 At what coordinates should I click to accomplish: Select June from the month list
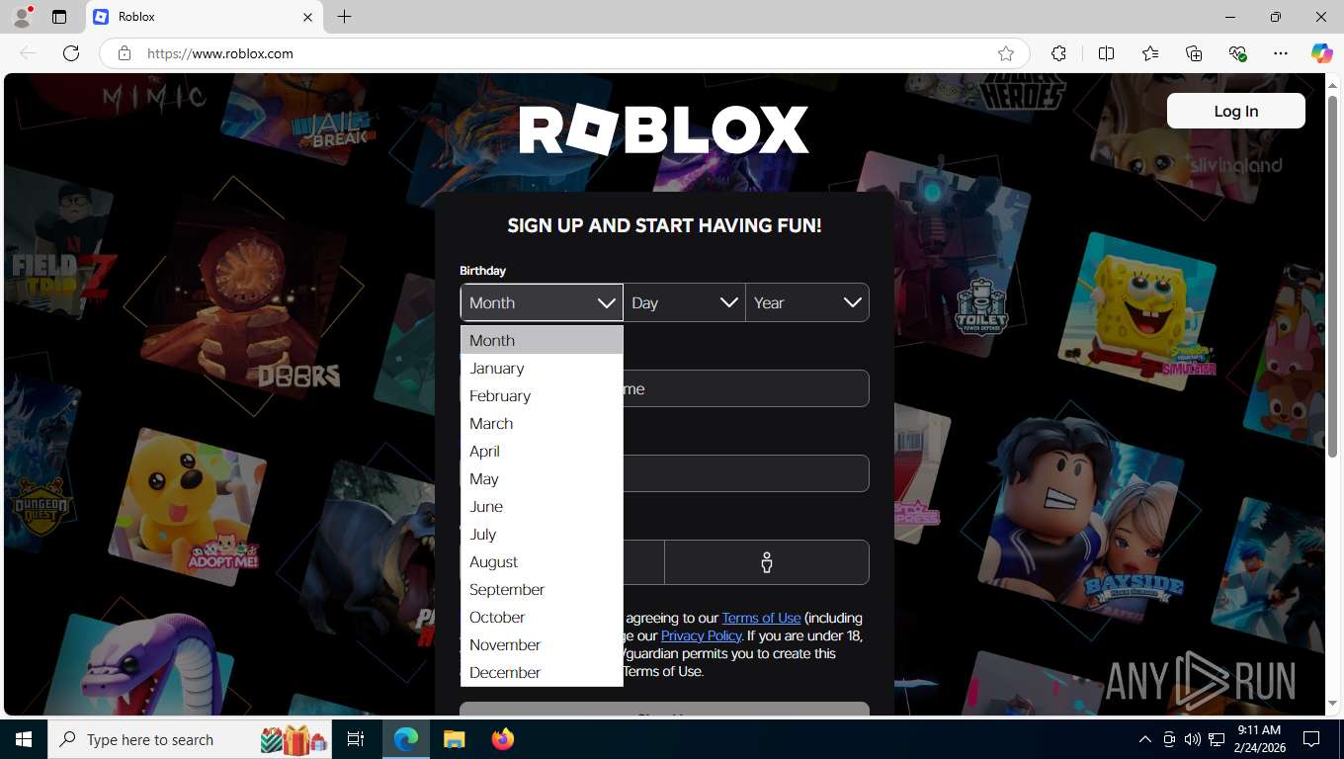[x=542, y=506]
